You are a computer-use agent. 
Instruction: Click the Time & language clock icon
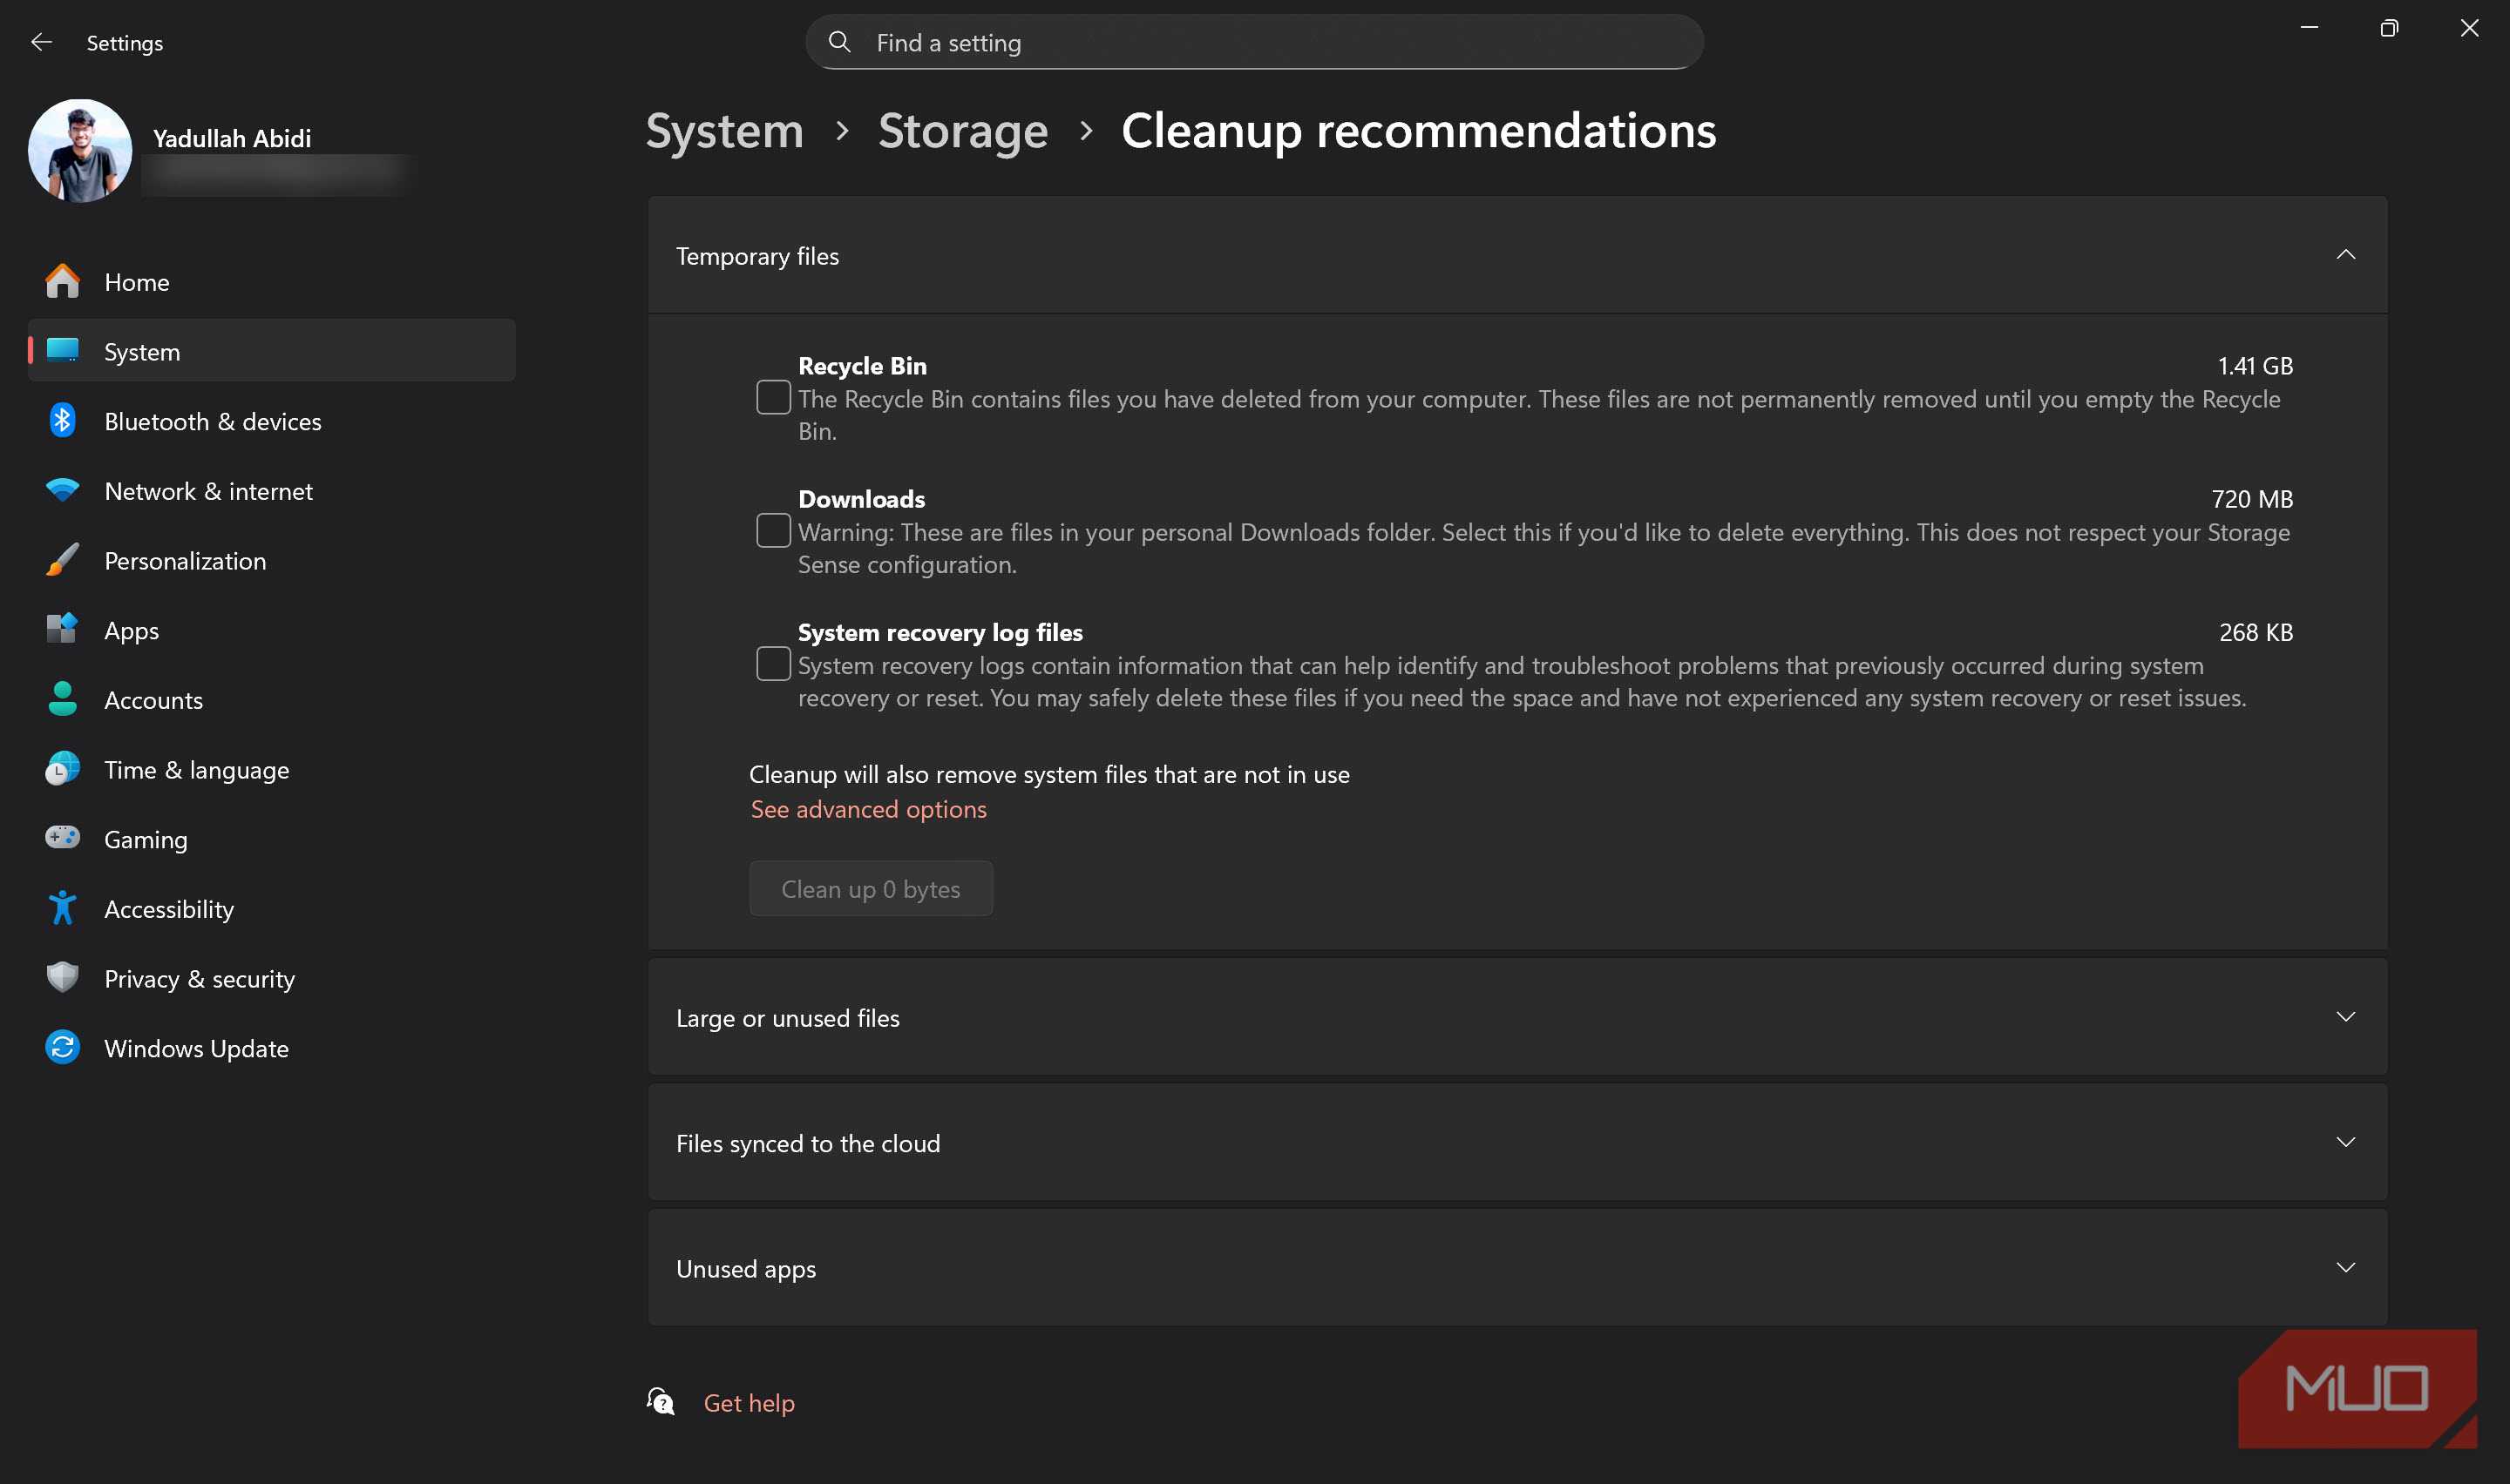click(x=62, y=769)
